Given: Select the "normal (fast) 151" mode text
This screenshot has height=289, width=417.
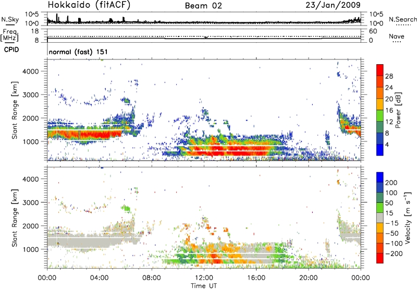Looking at the screenshot, I should (x=79, y=52).
